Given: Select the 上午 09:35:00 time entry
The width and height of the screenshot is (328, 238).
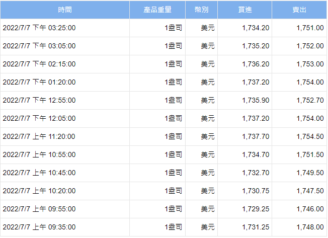Looking at the screenshot, I should click(39, 227).
